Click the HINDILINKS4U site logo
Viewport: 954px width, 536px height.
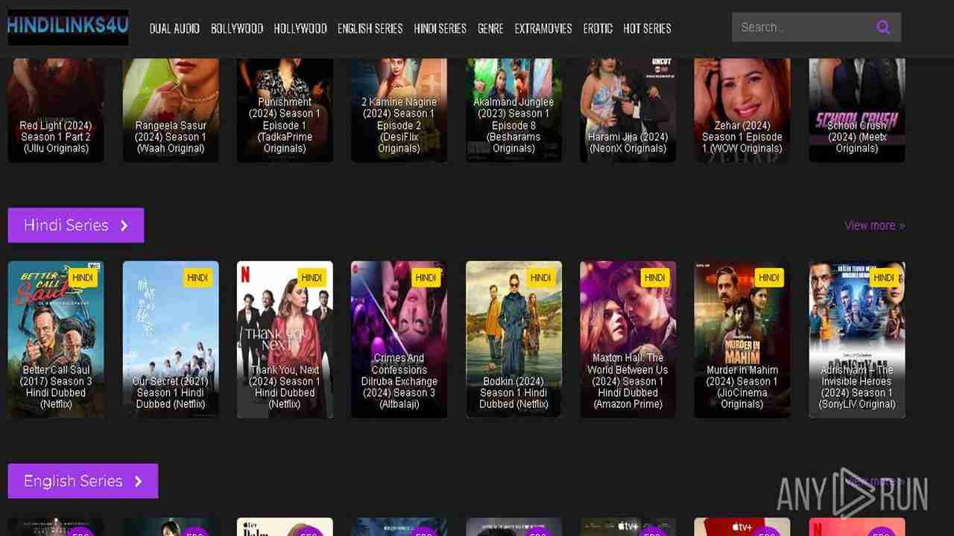68,28
